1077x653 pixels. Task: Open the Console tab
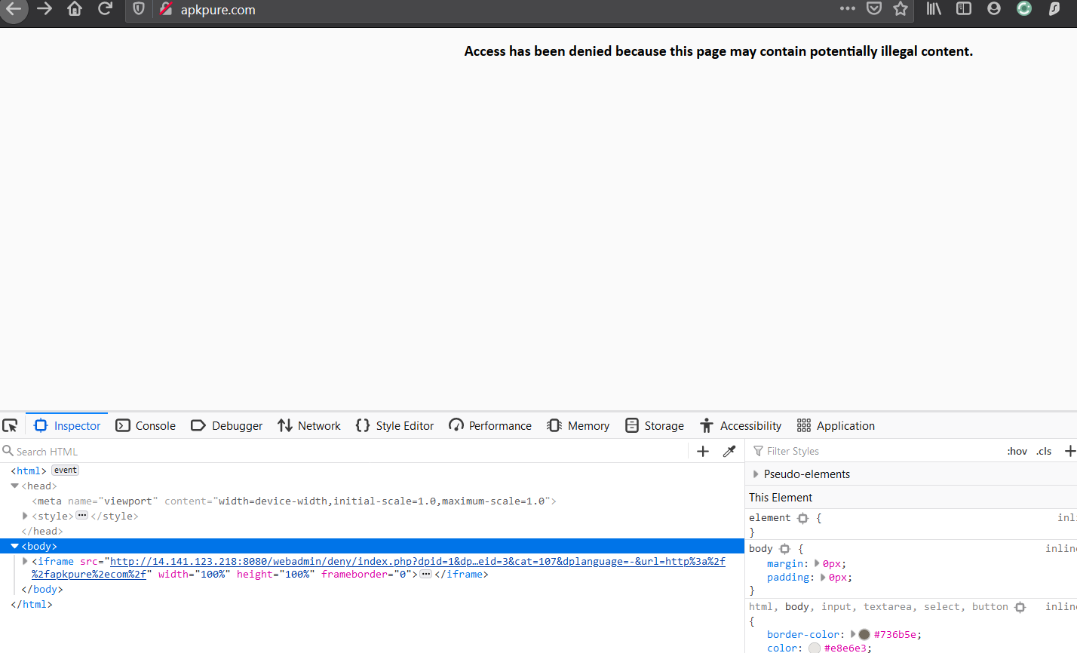pos(146,426)
